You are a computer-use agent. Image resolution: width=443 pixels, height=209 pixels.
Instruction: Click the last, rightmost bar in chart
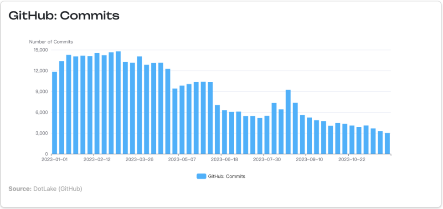point(387,143)
